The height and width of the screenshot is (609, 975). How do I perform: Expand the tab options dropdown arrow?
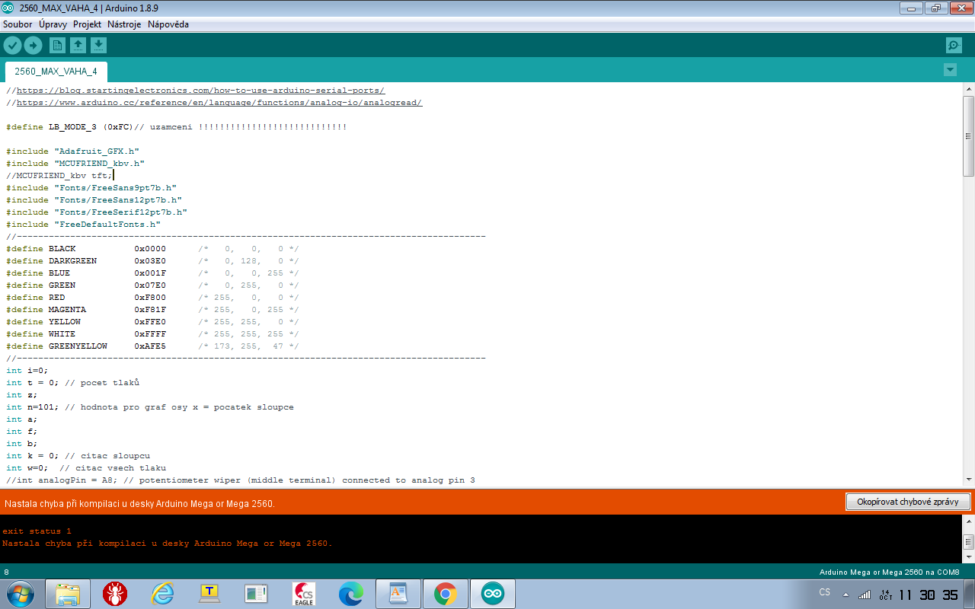click(950, 70)
